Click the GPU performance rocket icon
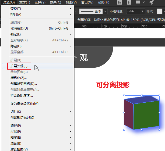The height and width of the screenshot is (151, 165). tap(151, 2)
